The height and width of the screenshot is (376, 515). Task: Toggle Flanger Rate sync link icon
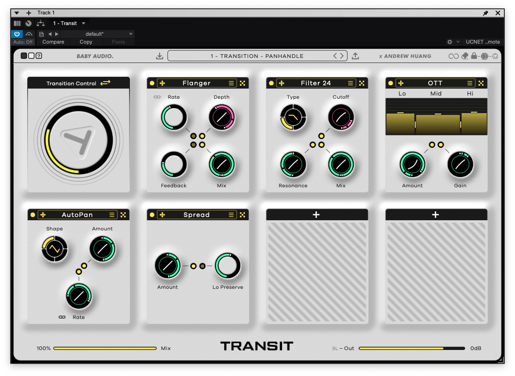point(157,97)
